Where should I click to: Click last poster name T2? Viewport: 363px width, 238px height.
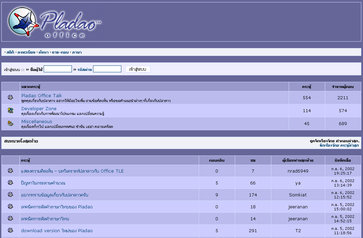[298, 231]
